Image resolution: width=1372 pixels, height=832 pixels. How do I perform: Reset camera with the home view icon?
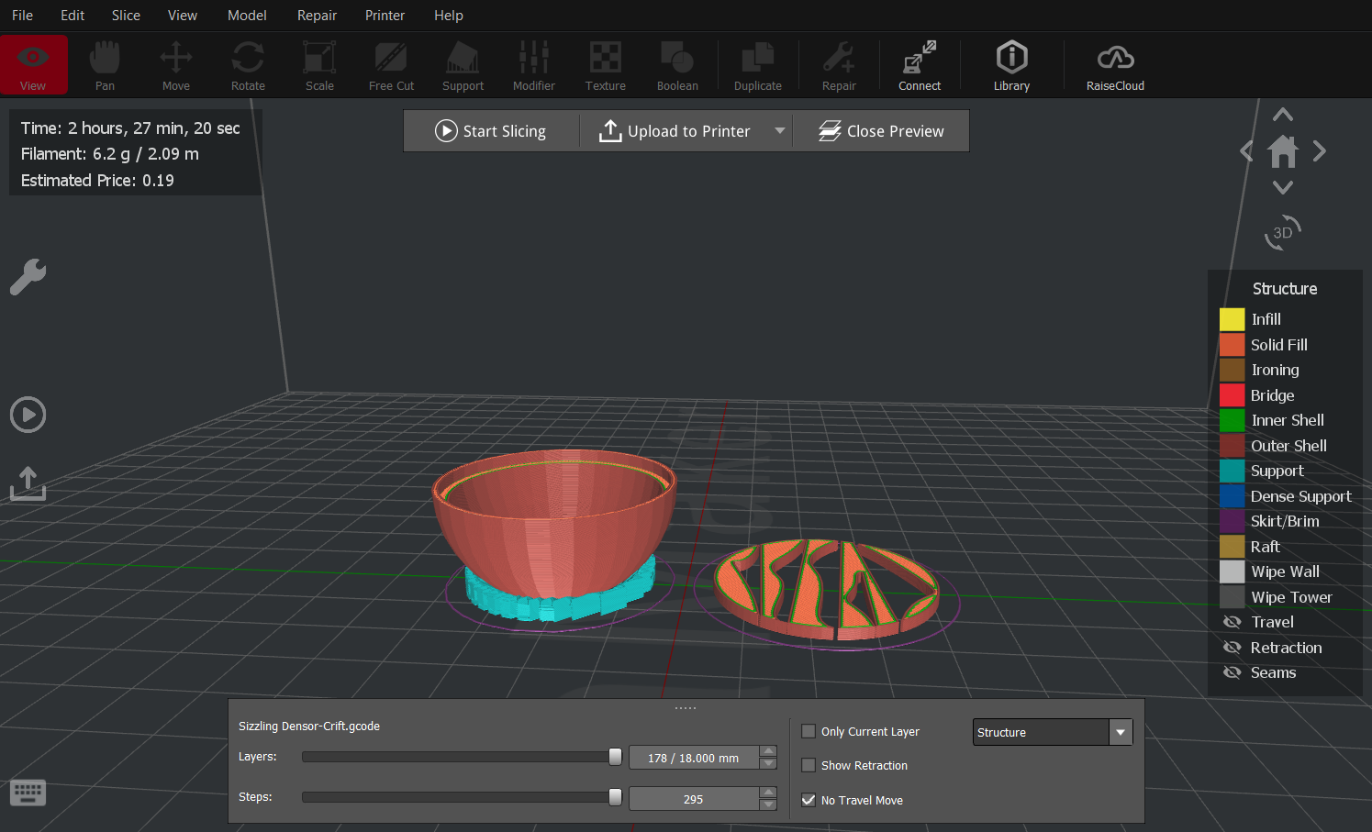1283,151
